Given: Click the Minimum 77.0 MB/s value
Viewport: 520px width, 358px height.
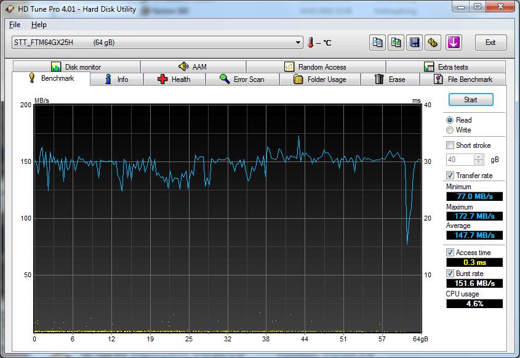Looking at the screenshot, I should [x=474, y=197].
